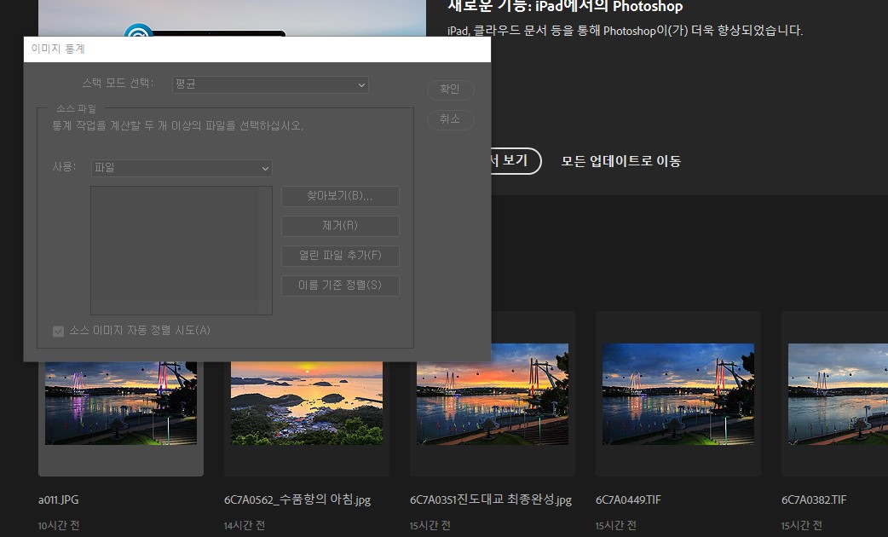
Task: Click the 새로운 기능: iPad에서의 Photoshop heading
Action: tap(565, 6)
